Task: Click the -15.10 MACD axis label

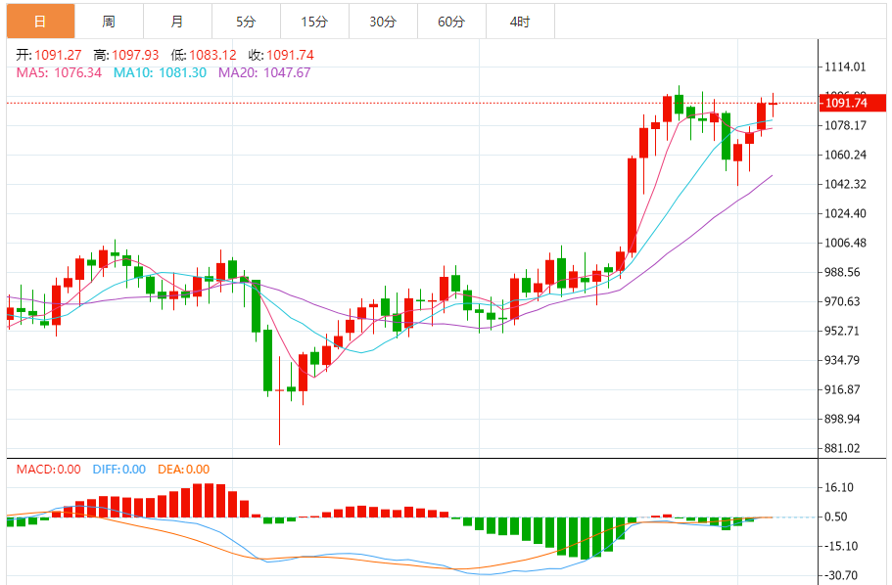Action: coord(841,546)
